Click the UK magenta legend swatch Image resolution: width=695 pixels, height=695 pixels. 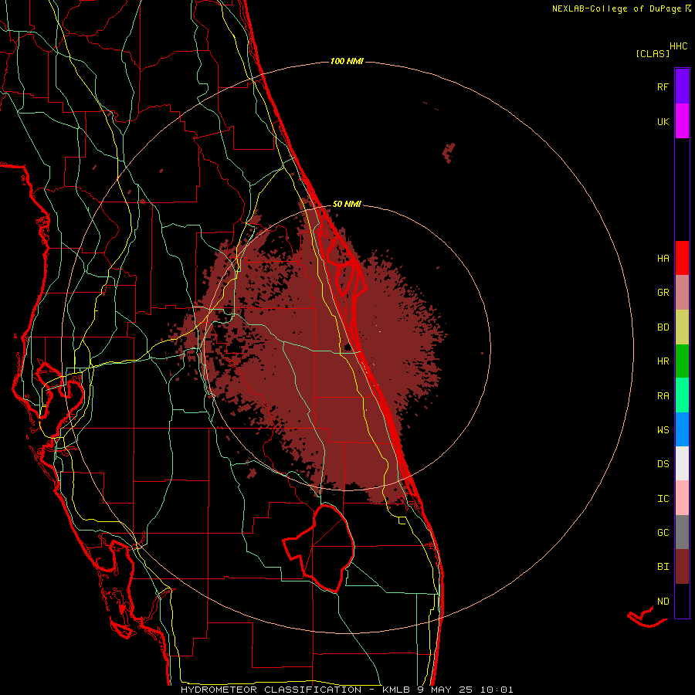682,121
